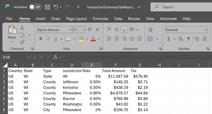The height and width of the screenshot is (114, 212).
Task: Switch to the Automate tab
Action: [168, 19]
